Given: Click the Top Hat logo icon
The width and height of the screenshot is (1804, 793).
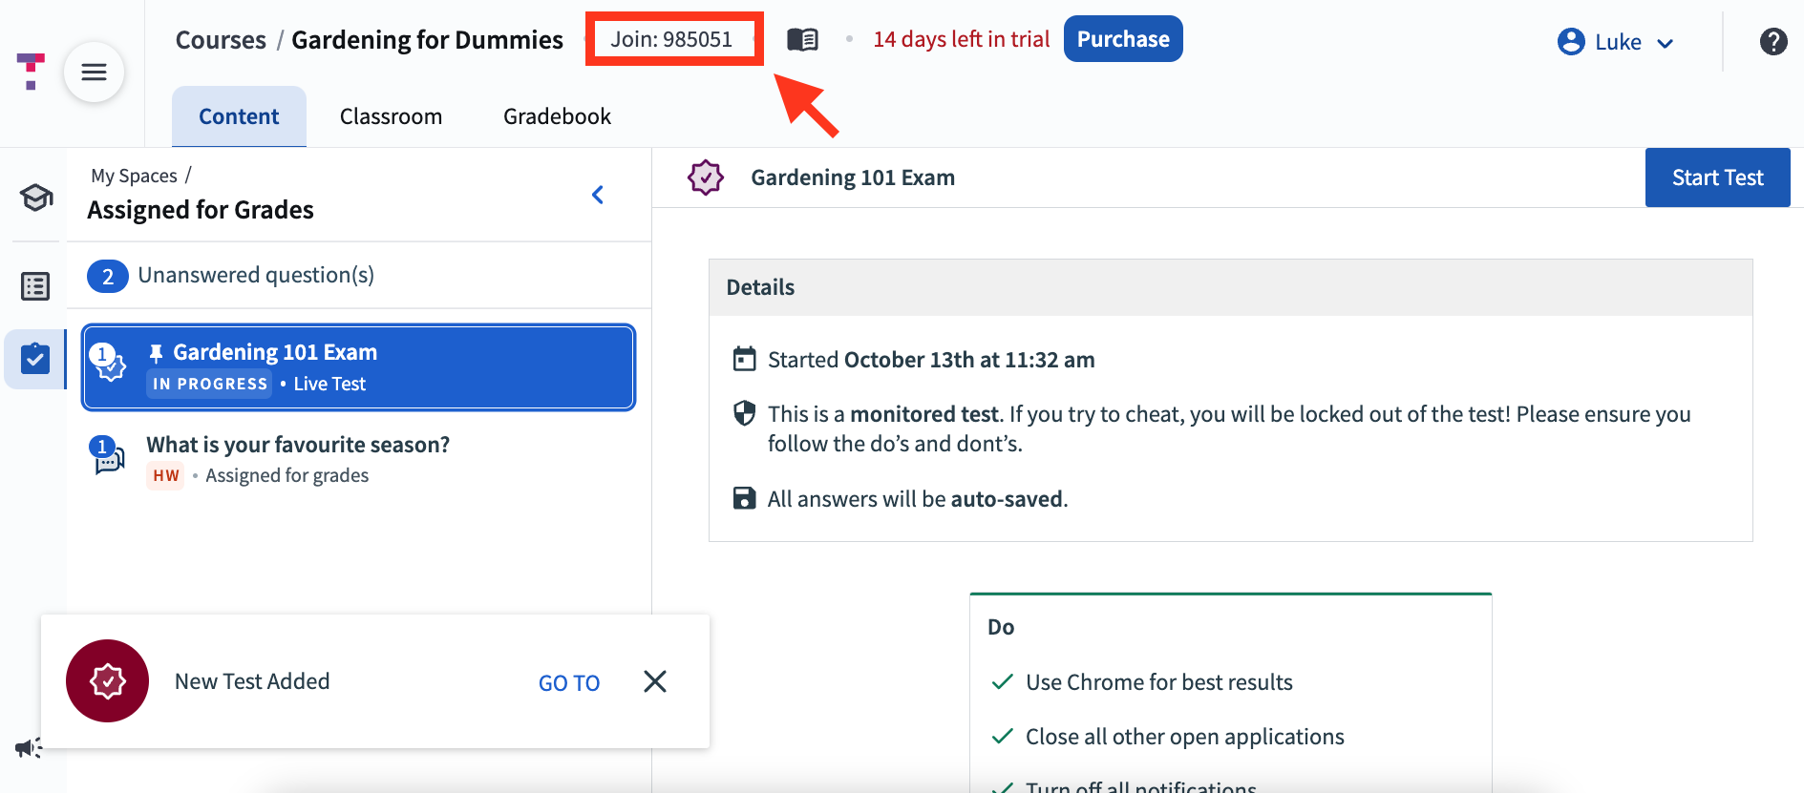Looking at the screenshot, I should (31, 72).
